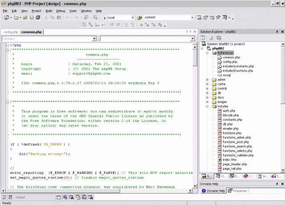Click the Redo arrow icon
Image resolution: width=285 pixels, height=205 pixels.
coord(77,17)
